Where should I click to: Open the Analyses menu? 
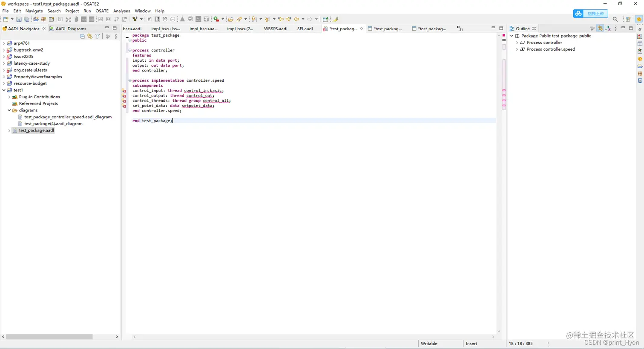[x=121, y=11]
